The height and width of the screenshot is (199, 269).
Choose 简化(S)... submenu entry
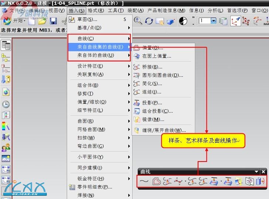tap(163, 84)
